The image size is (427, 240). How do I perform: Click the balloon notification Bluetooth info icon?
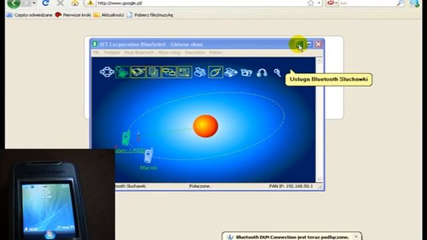click(x=230, y=237)
